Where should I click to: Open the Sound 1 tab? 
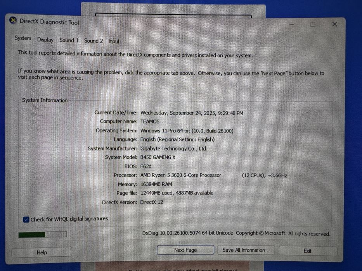point(69,40)
